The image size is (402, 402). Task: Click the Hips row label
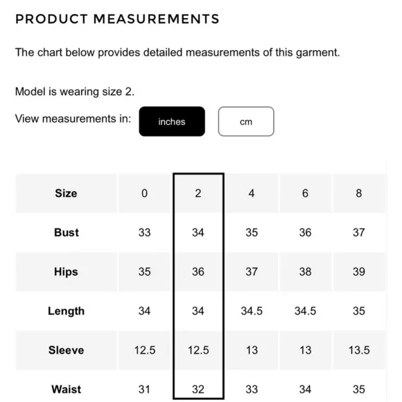click(66, 272)
